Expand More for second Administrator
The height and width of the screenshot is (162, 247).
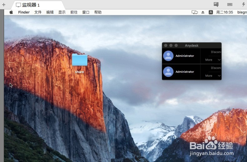(x=213, y=76)
